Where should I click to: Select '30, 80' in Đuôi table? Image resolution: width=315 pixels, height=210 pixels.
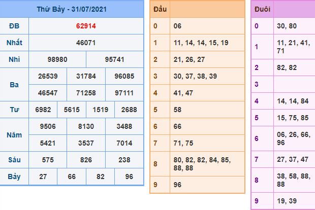tap(287, 26)
